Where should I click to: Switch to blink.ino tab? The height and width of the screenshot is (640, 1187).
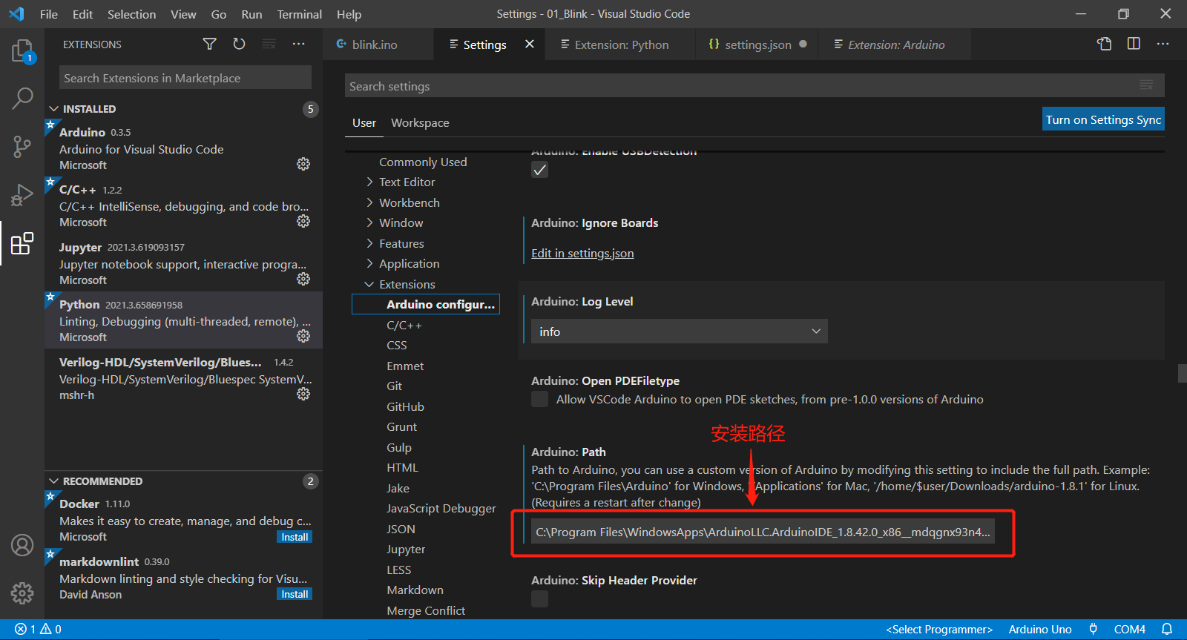[378, 44]
